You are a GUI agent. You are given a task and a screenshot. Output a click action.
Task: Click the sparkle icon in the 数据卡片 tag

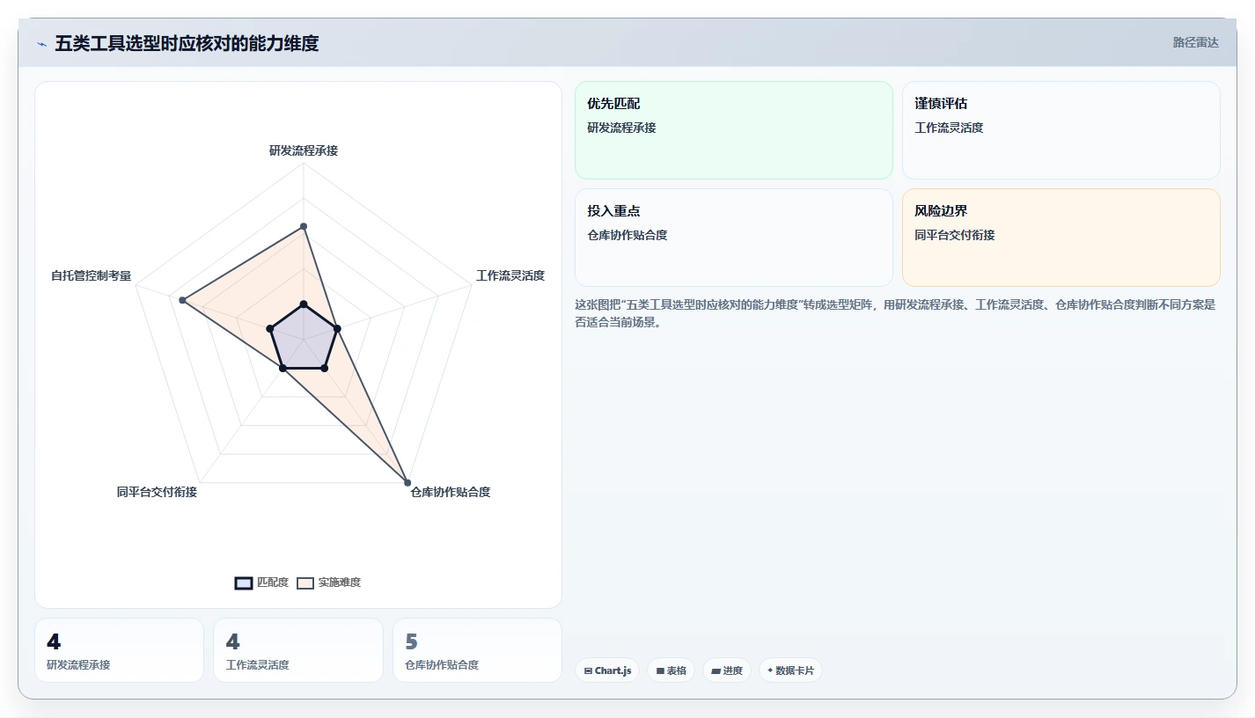point(770,670)
